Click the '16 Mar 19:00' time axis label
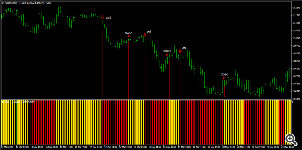This screenshot has height=150, width=302. pos(81,147)
